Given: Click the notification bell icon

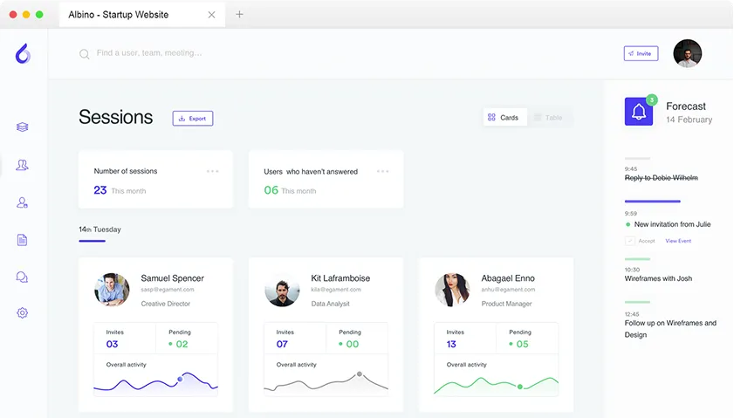Looking at the screenshot, I should 639,112.
